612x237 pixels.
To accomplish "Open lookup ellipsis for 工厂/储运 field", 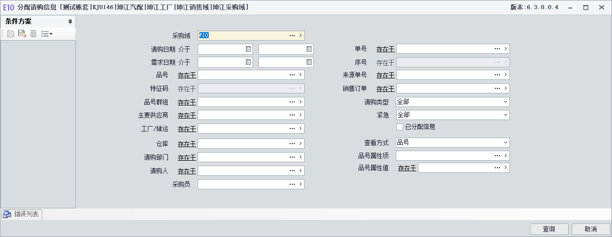I will (292, 129).
